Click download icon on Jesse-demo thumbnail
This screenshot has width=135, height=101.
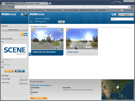67,30
